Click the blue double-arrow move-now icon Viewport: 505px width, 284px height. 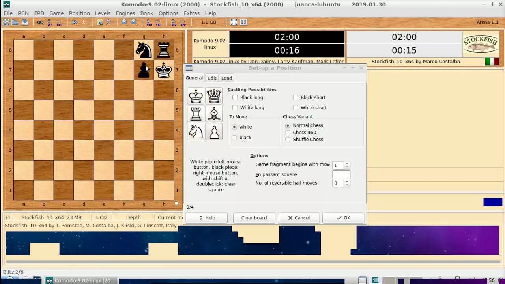75,22
